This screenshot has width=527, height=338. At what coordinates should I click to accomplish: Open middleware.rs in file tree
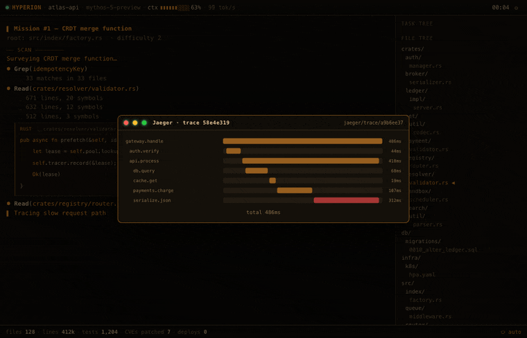point(430,317)
